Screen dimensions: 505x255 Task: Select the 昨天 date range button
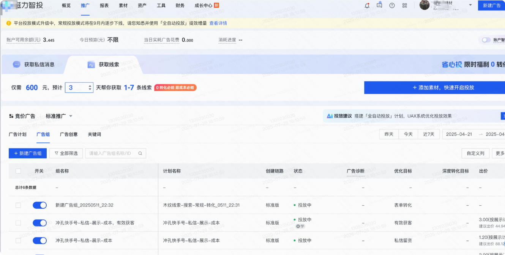(389, 134)
